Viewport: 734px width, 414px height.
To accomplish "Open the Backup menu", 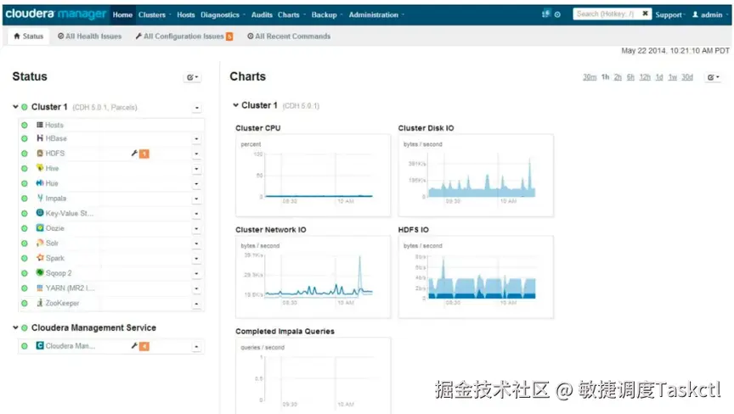I will tap(327, 15).
